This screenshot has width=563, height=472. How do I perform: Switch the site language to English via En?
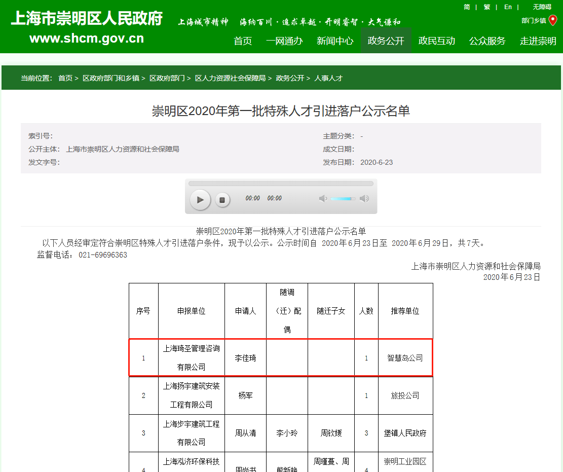click(508, 7)
